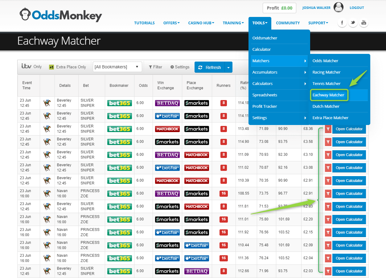
Task: Open the Settings gear option
Action: [x=180, y=67]
